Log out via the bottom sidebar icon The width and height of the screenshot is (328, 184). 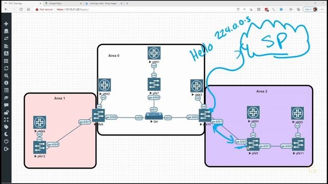pyautogui.click(x=6, y=149)
